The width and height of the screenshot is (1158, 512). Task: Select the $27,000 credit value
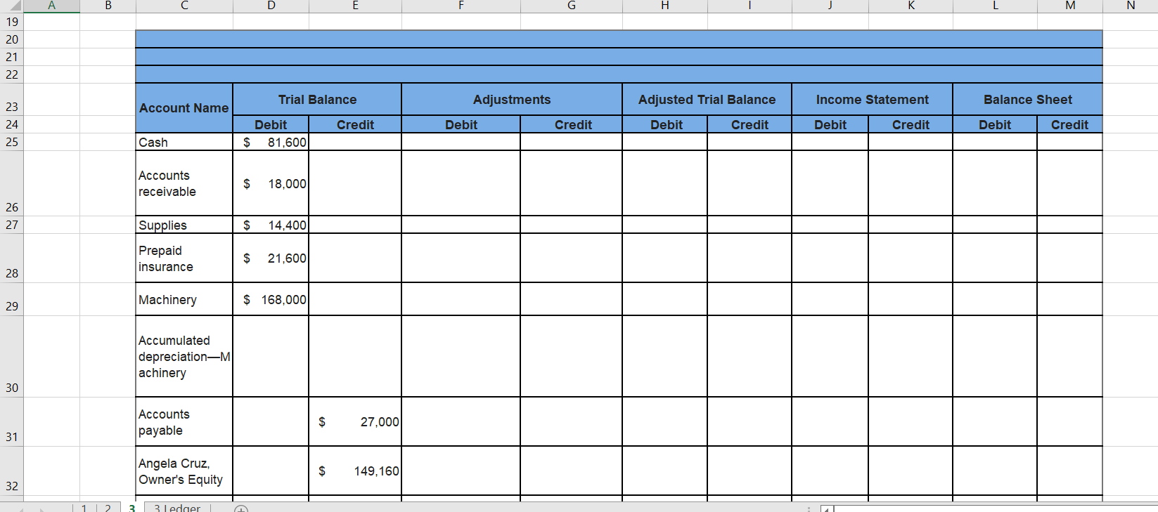point(355,421)
